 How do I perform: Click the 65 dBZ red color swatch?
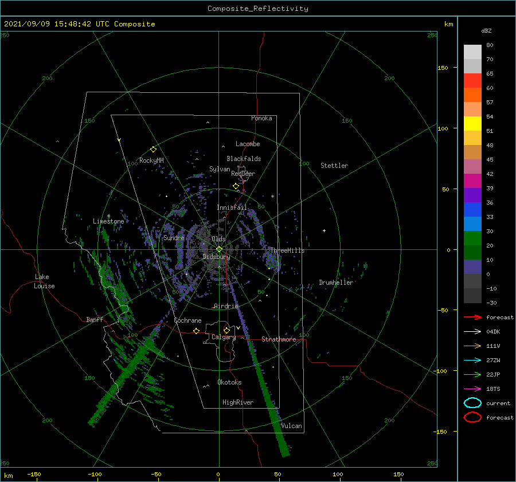tap(472, 81)
